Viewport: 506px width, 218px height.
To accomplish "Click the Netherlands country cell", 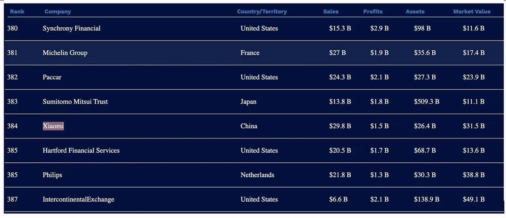I will pos(257,175).
